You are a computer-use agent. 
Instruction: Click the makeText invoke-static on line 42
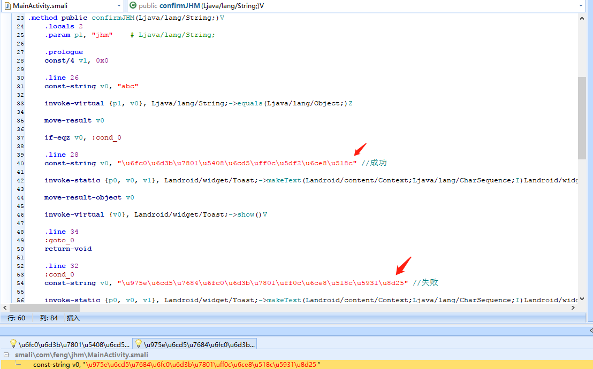(x=311, y=180)
